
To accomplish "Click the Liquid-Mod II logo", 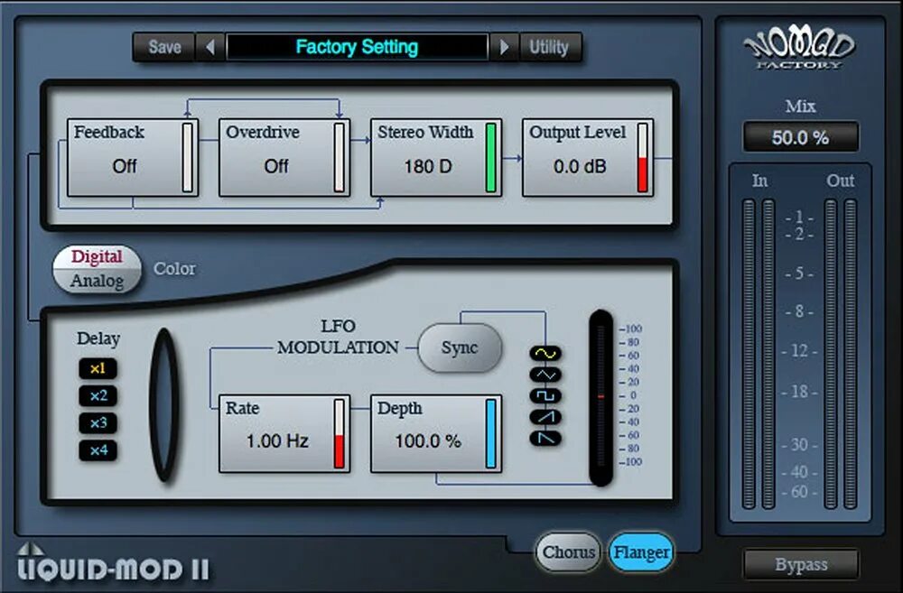I will tap(114, 563).
